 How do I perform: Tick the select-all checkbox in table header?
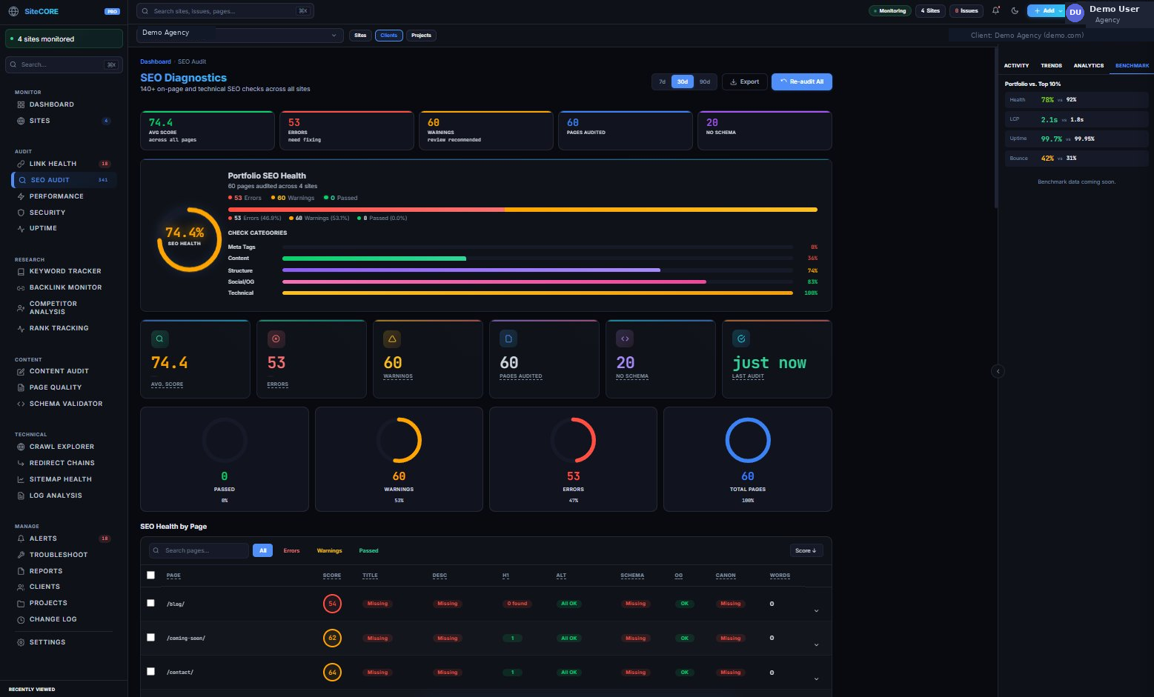(151, 575)
